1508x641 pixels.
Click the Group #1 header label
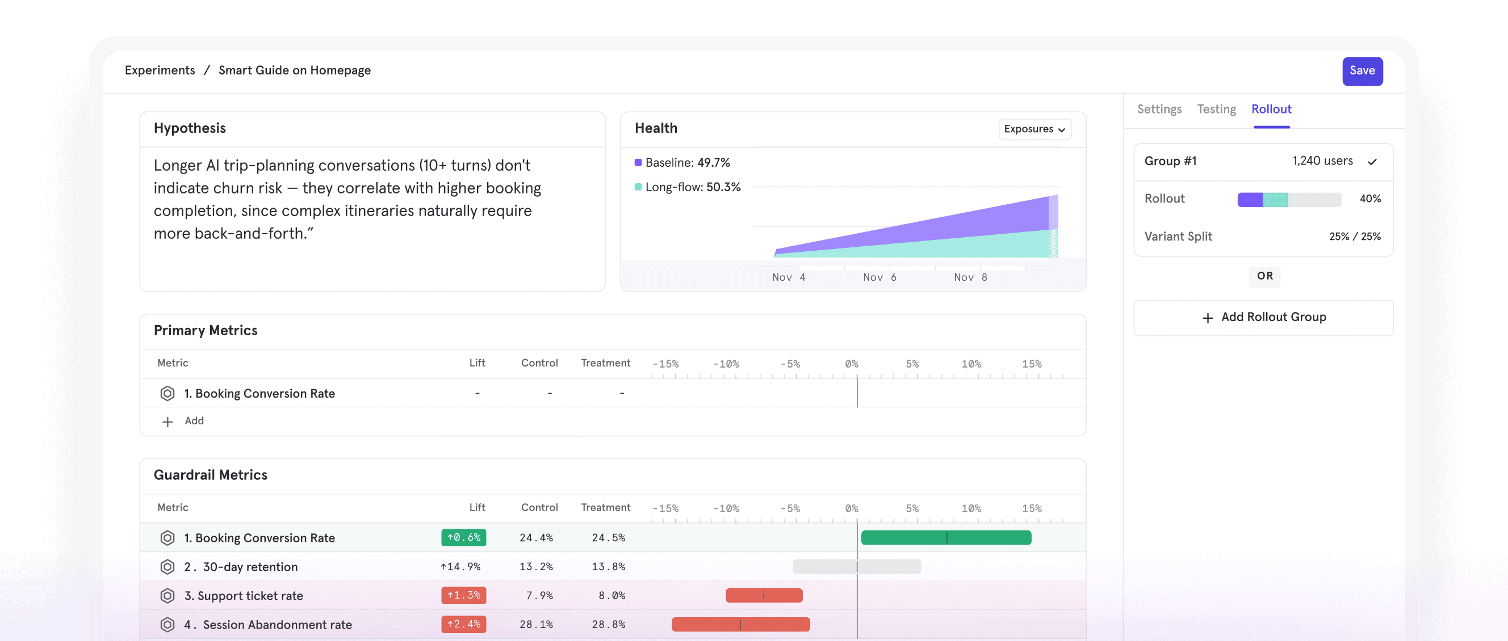pyautogui.click(x=1170, y=162)
